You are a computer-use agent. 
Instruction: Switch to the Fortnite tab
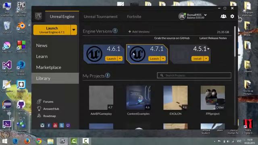[134, 17]
